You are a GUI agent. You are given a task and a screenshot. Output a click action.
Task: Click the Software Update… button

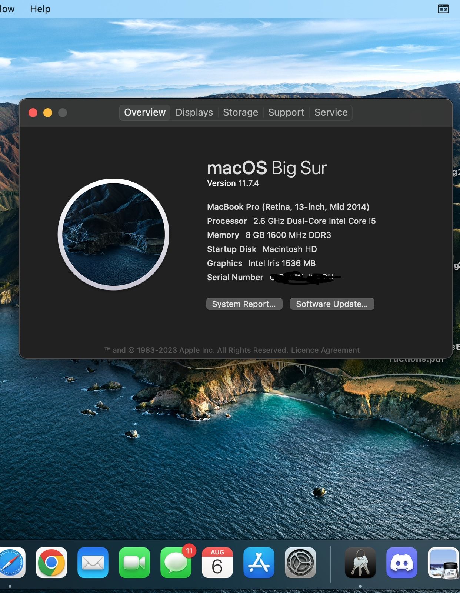(332, 304)
